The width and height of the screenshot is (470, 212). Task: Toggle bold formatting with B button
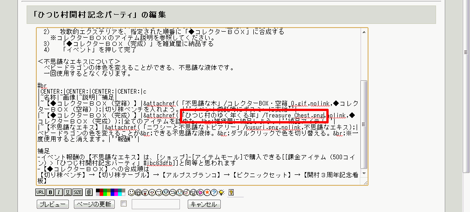tap(50, 192)
